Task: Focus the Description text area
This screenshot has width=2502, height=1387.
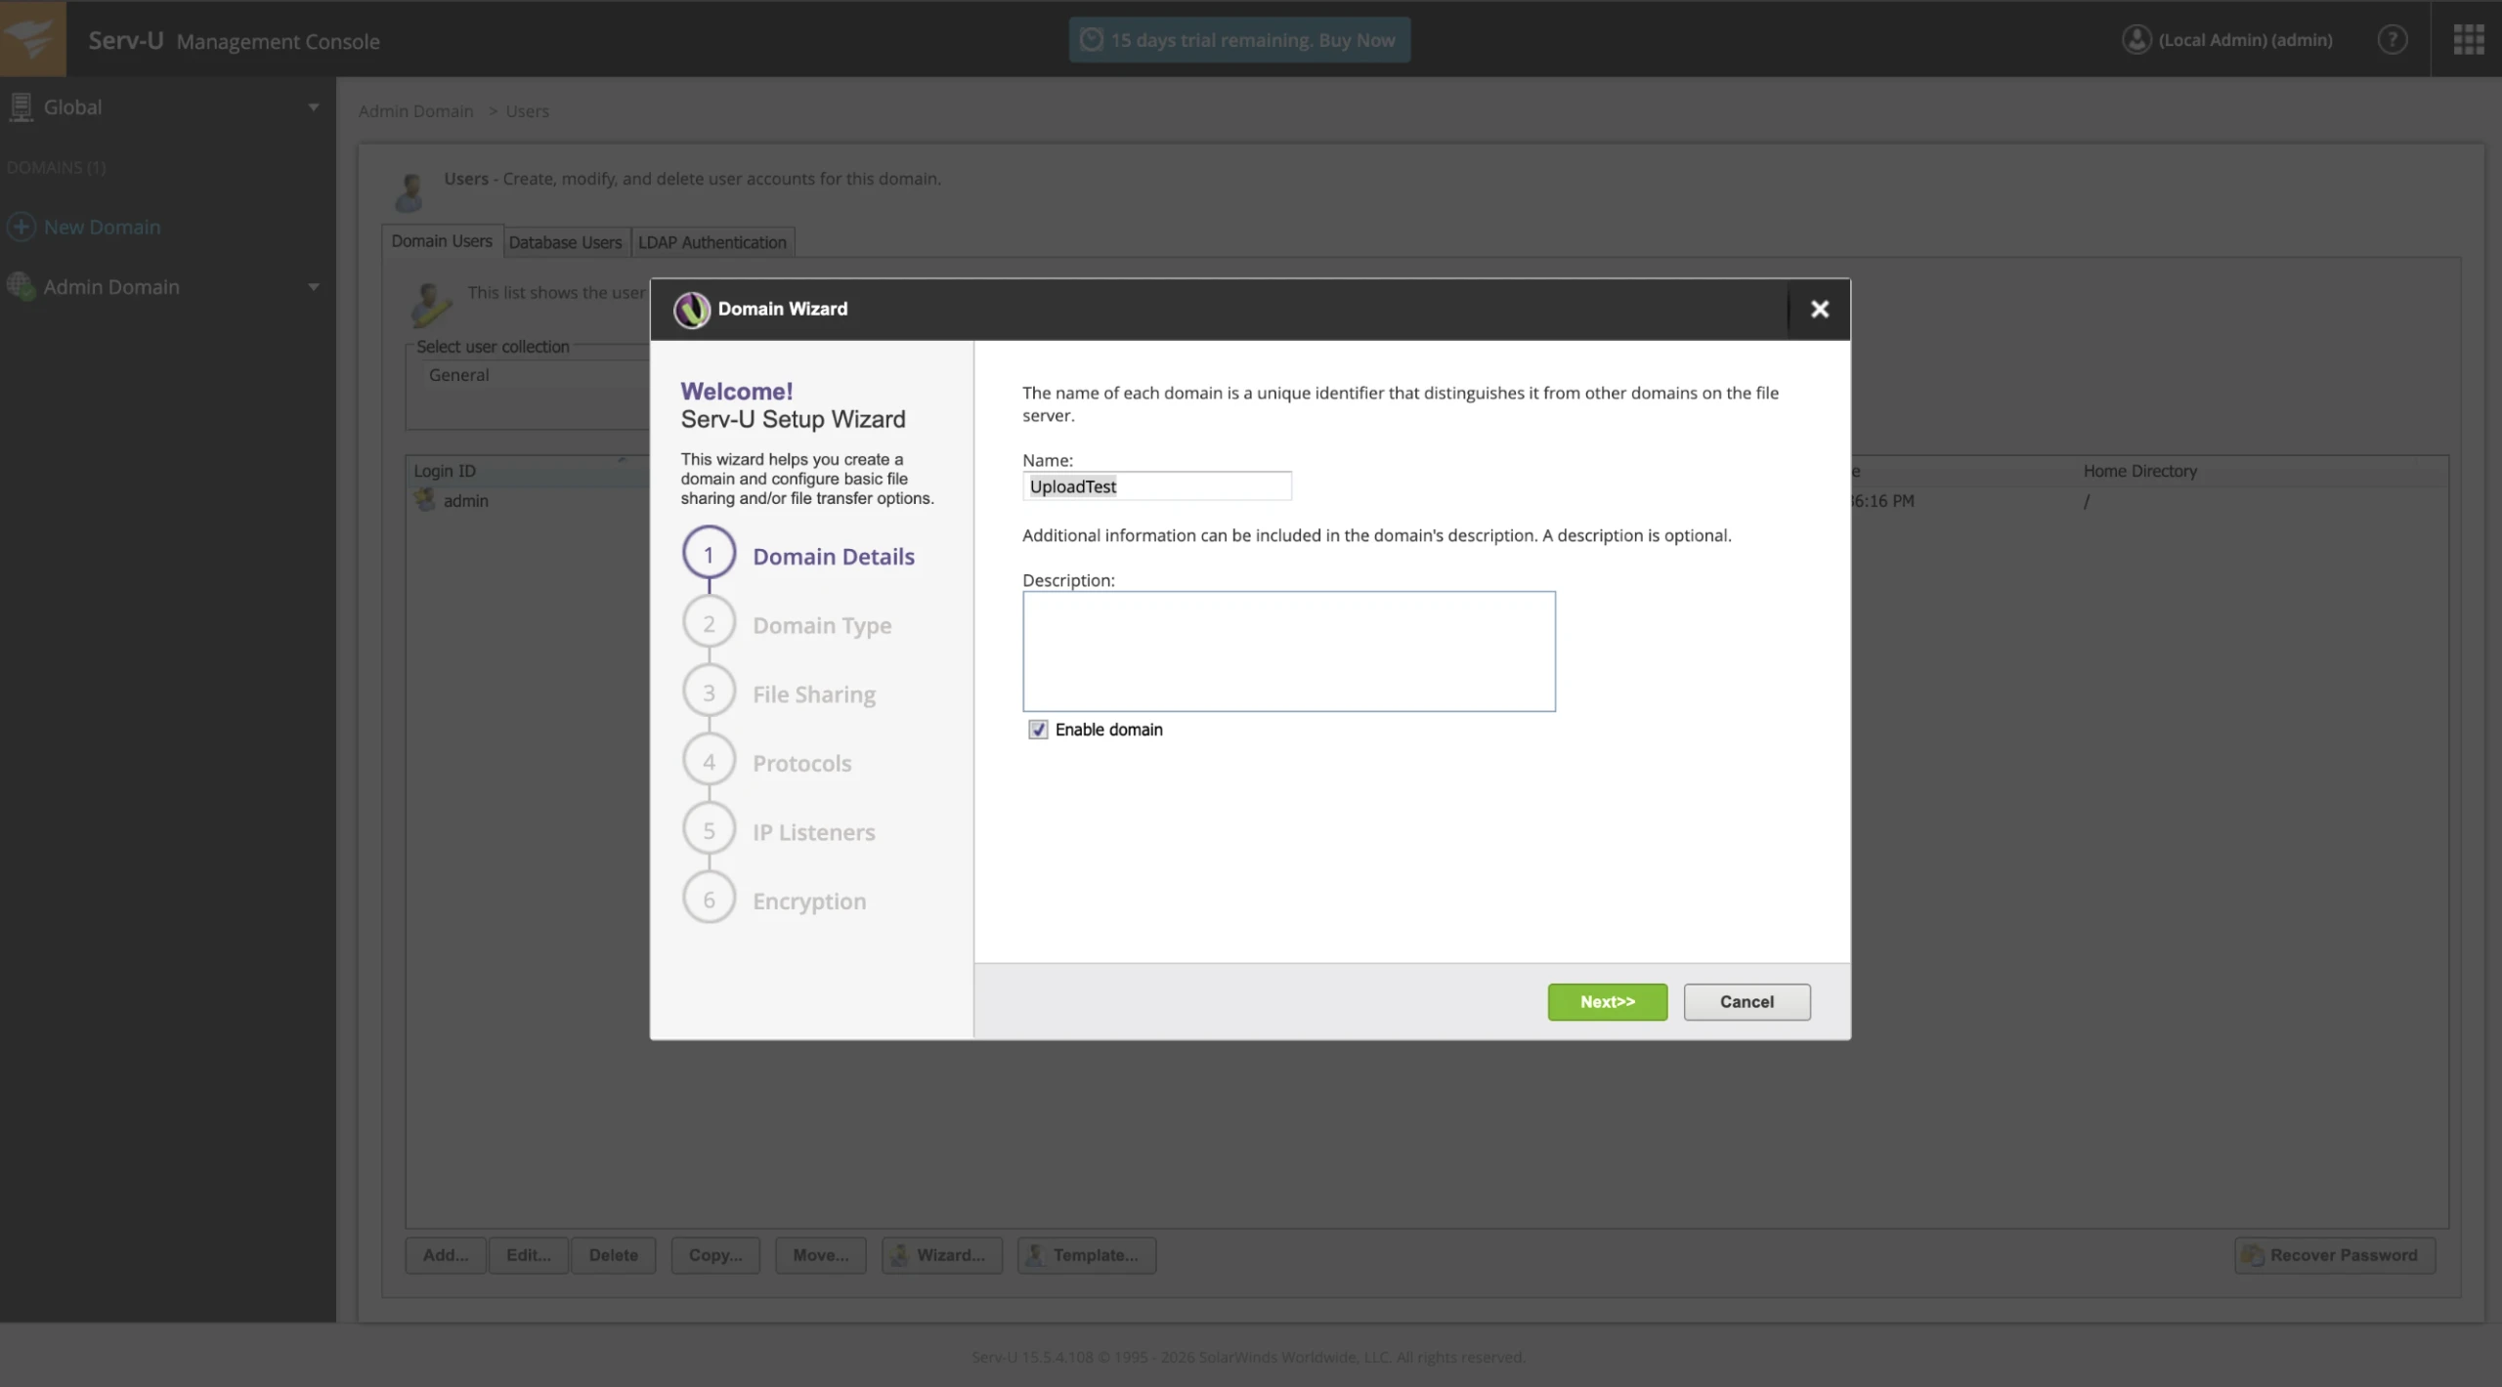Action: click(x=1288, y=651)
